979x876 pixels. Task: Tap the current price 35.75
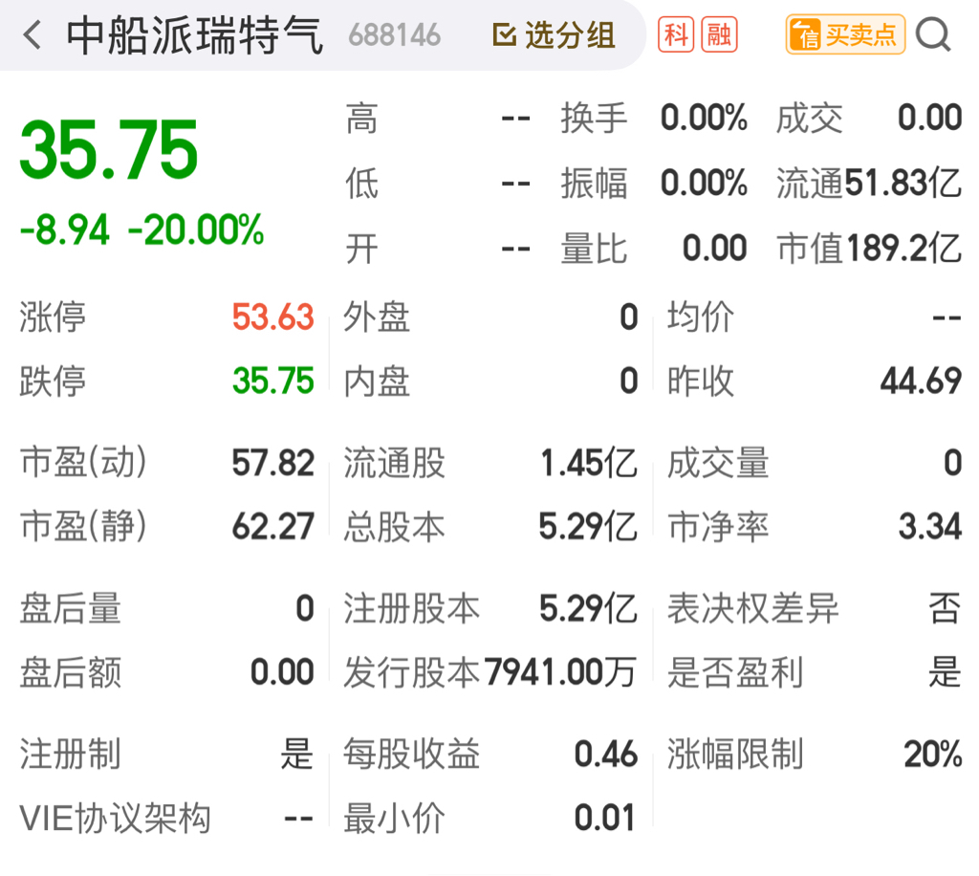pos(109,150)
